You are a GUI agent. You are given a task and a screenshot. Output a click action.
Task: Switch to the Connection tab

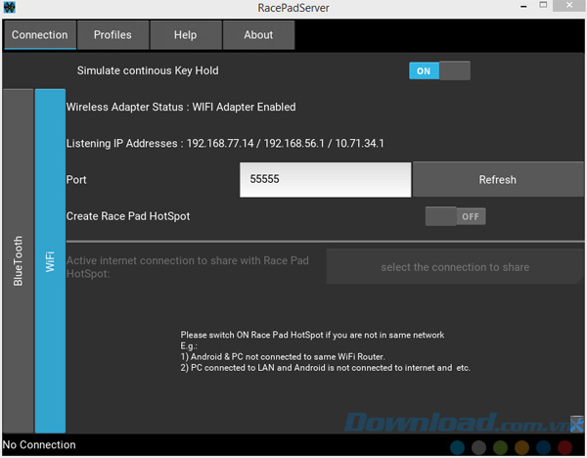pyautogui.click(x=40, y=35)
